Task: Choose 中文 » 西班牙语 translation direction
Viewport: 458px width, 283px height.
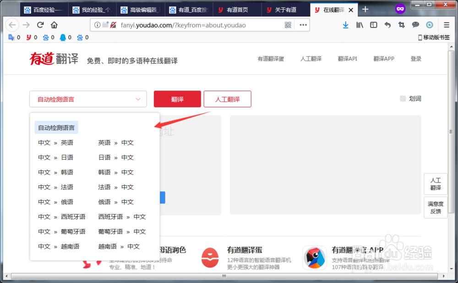Action: (x=62, y=217)
